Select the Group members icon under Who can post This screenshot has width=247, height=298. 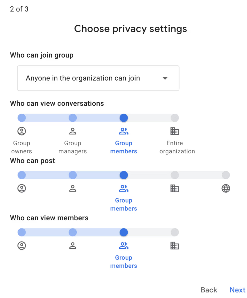123,188
